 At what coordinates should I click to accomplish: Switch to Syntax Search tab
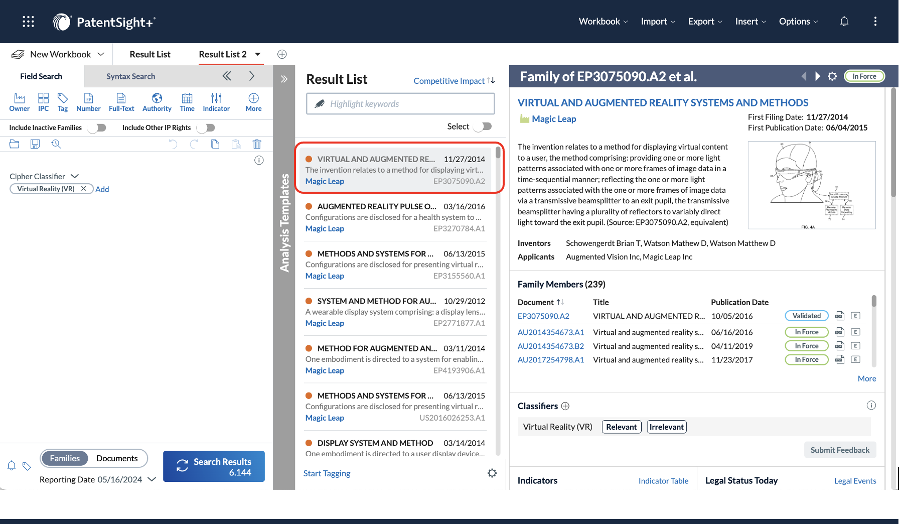tap(130, 76)
